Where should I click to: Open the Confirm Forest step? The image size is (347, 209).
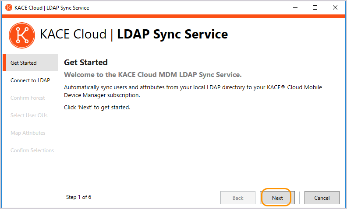click(x=28, y=98)
